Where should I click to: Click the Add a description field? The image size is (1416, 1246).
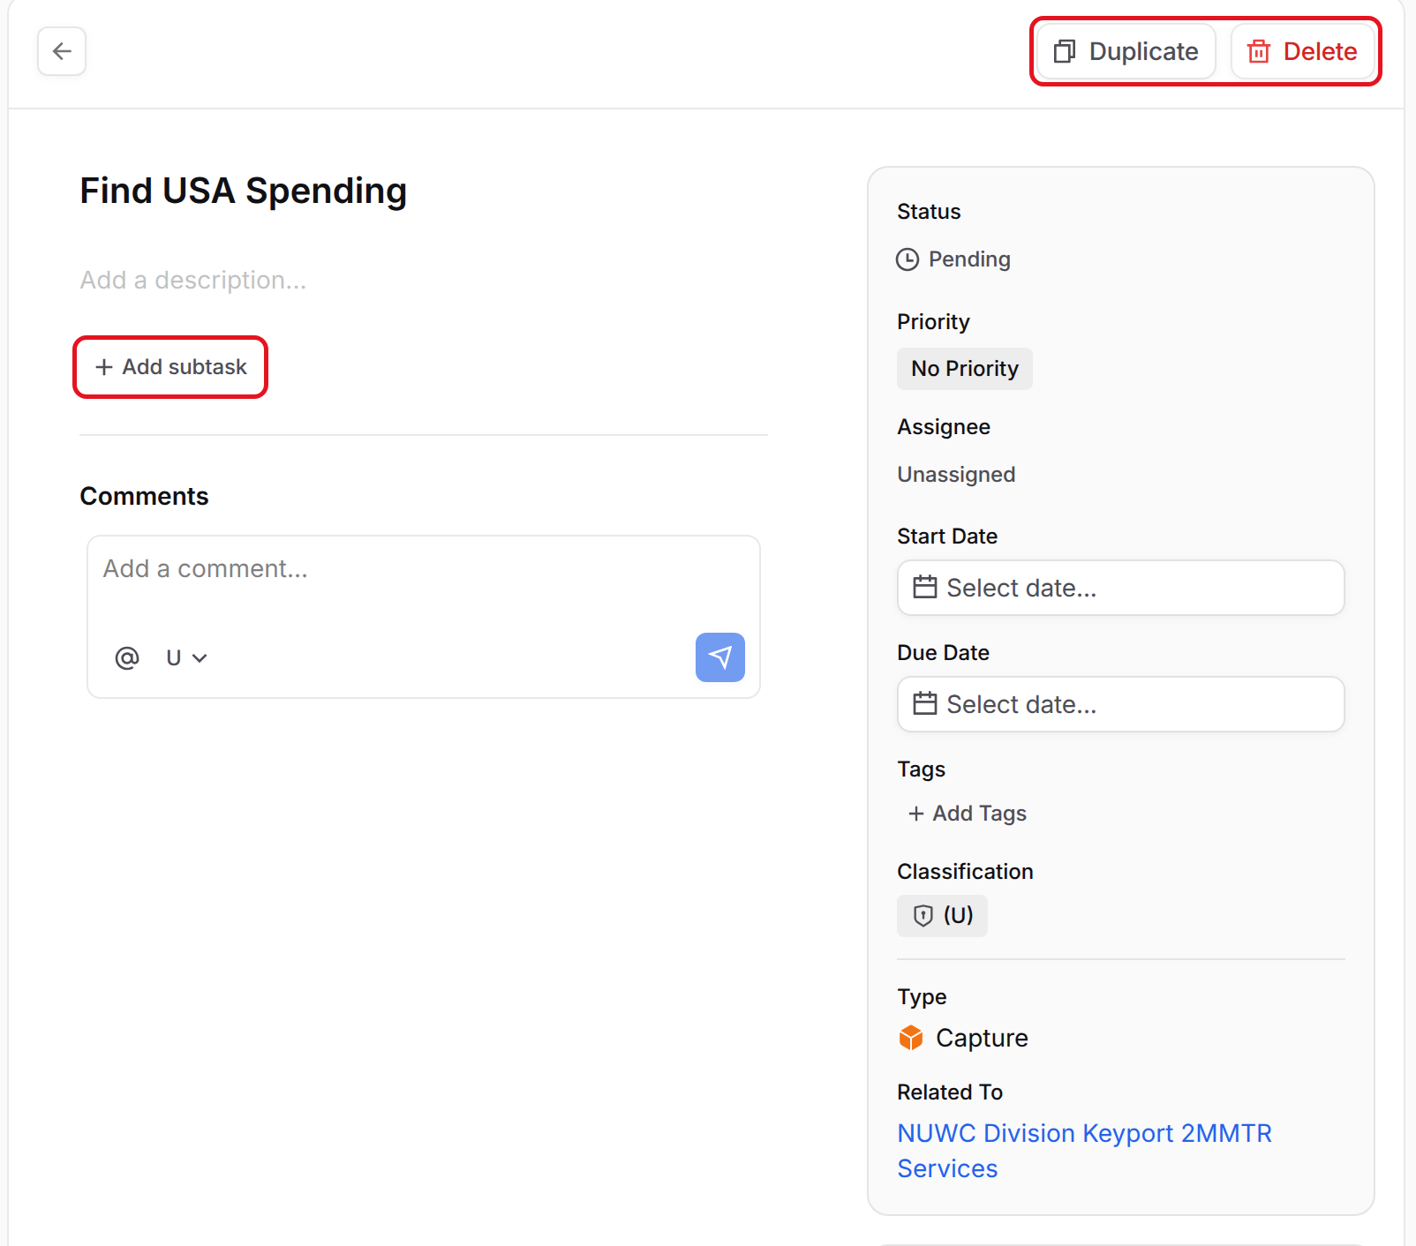[x=193, y=280]
